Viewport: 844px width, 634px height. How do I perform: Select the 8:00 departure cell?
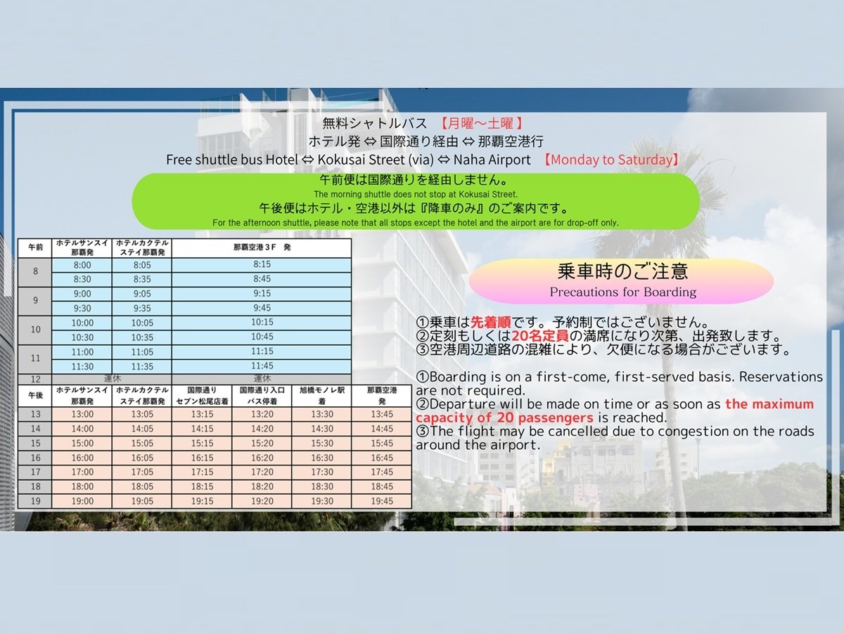point(82,265)
